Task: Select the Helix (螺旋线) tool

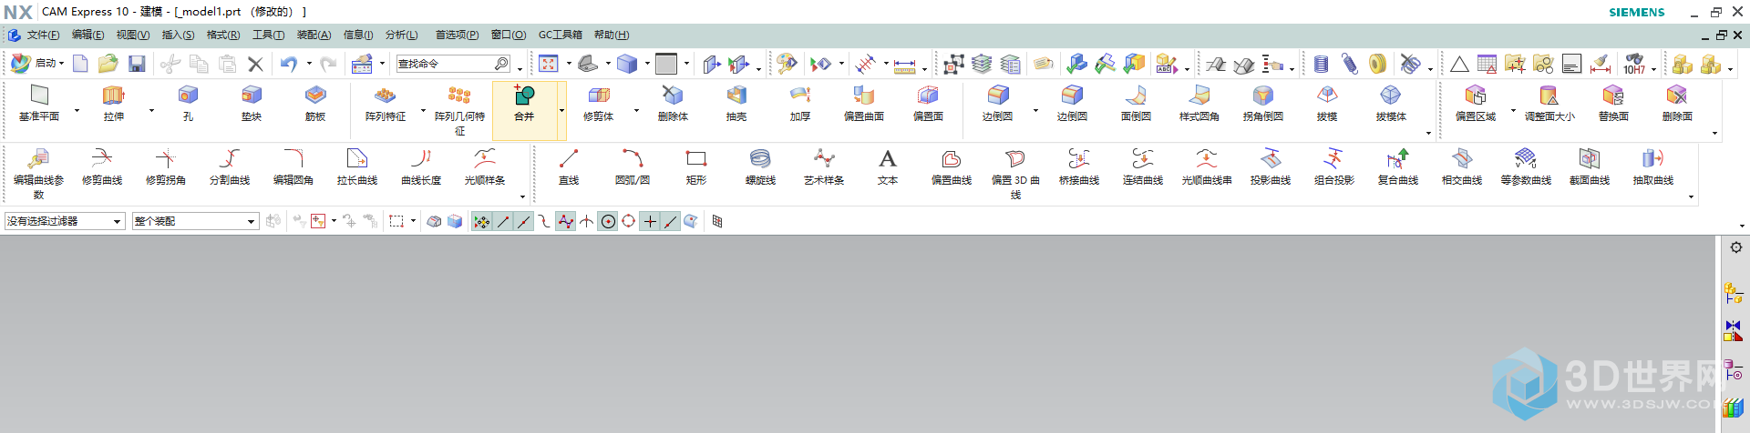Action: (760, 166)
